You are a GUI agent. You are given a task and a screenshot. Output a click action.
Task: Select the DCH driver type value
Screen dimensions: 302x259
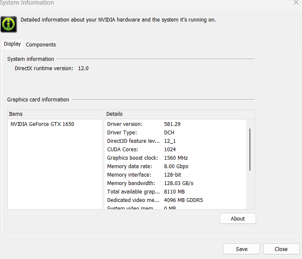pyautogui.click(x=169, y=133)
